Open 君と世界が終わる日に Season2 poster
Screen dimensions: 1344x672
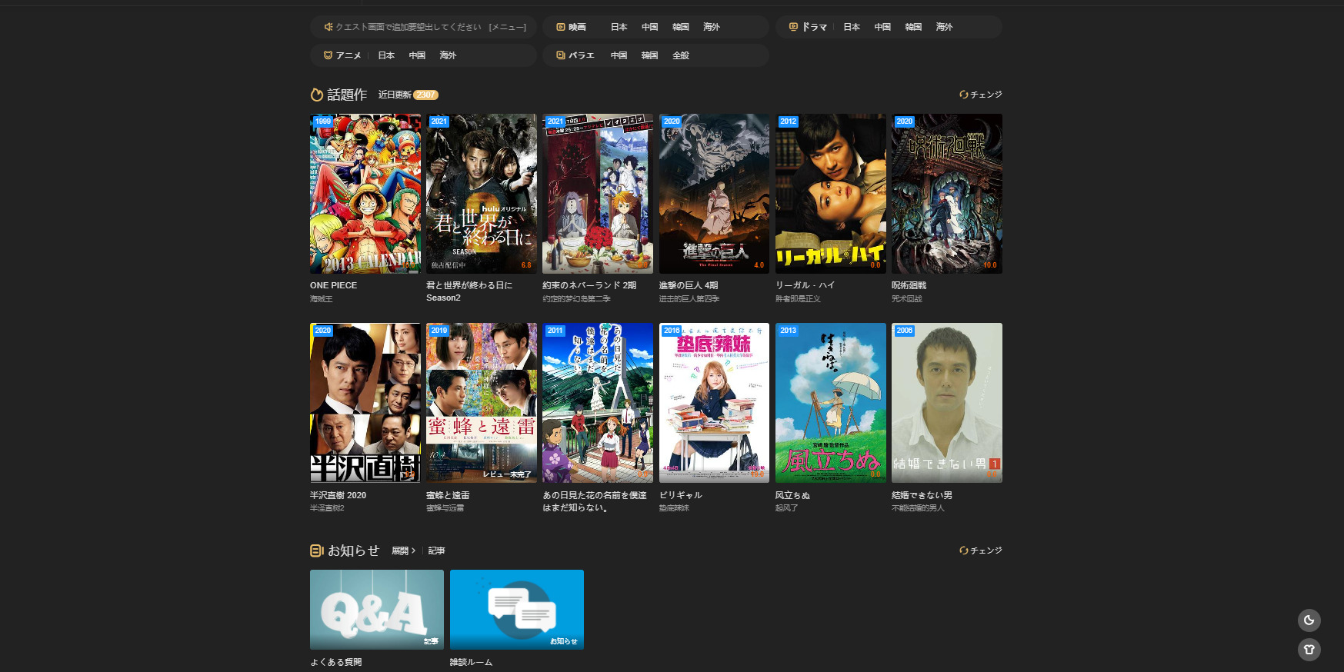click(x=482, y=194)
